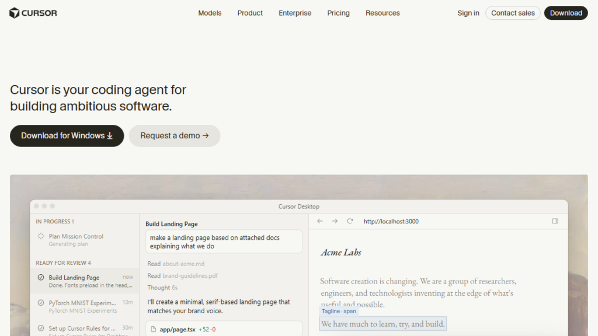The height and width of the screenshot is (336, 598).
Task: Open the Resources menu
Action: [x=383, y=13]
